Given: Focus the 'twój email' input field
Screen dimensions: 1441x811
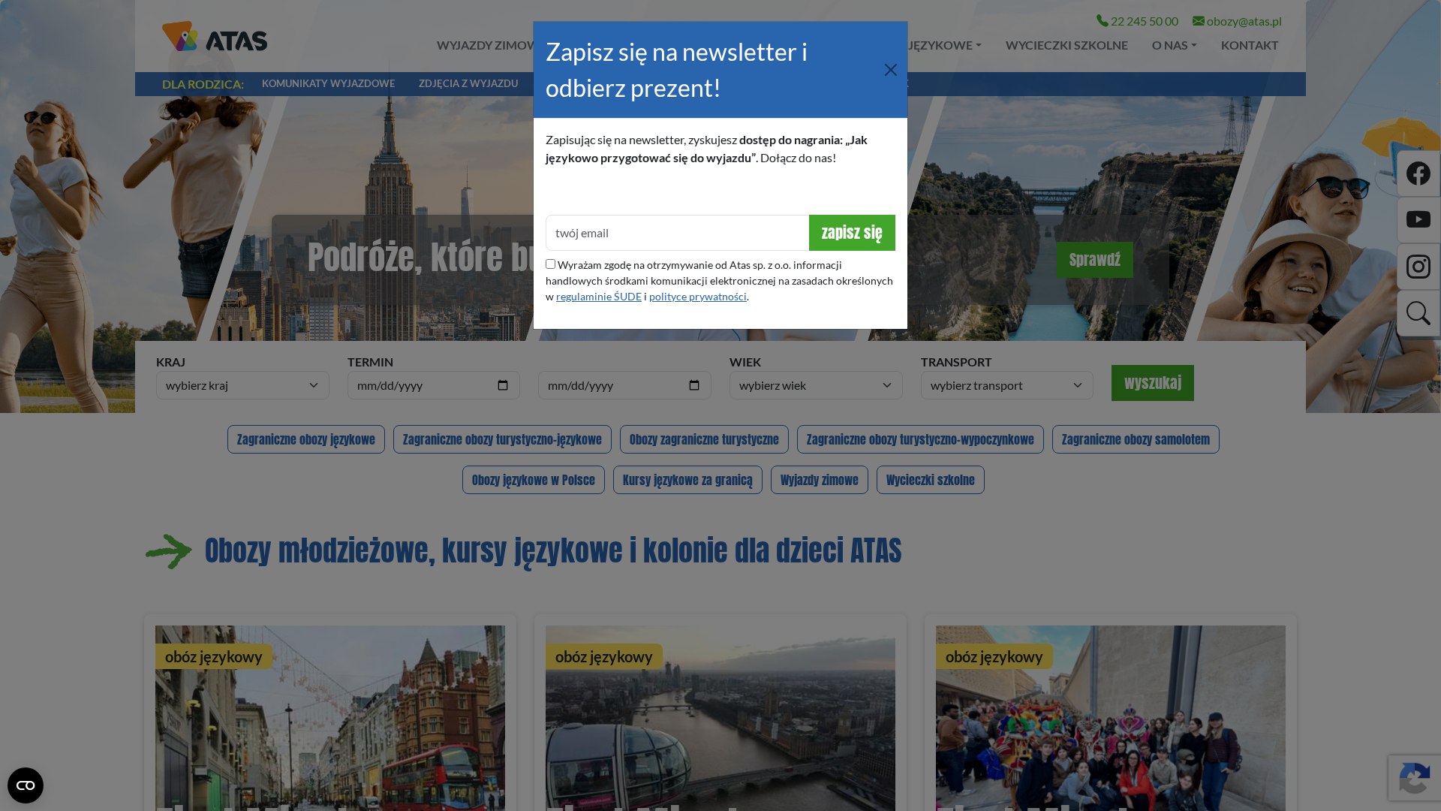Looking at the screenshot, I should [677, 233].
